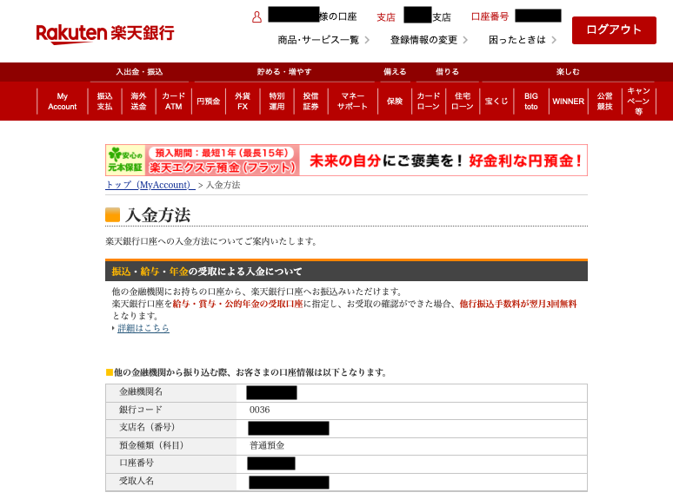The height and width of the screenshot is (499, 673).
Task: Click the user account person icon
Action: tap(257, 17)
